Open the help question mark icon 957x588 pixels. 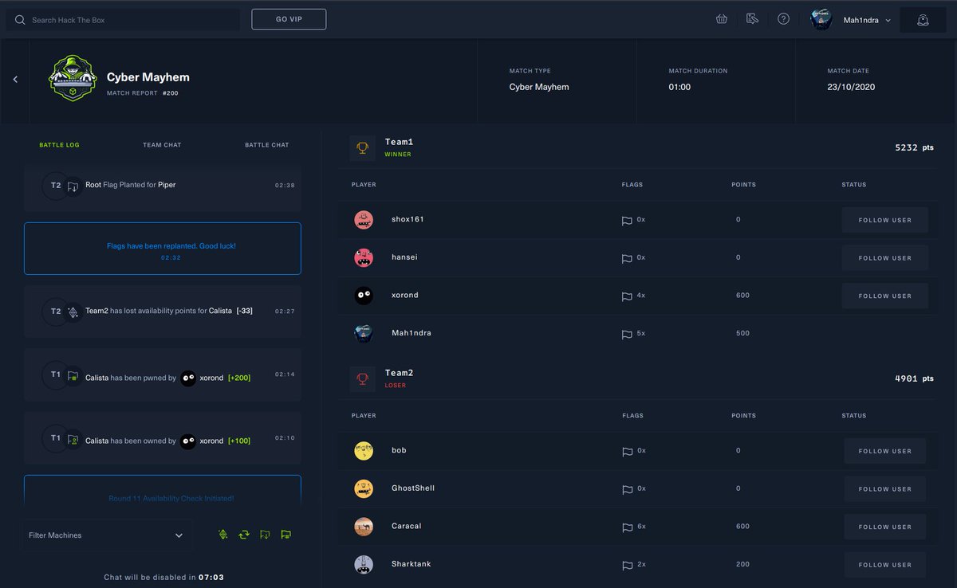(x=783, y=19)
